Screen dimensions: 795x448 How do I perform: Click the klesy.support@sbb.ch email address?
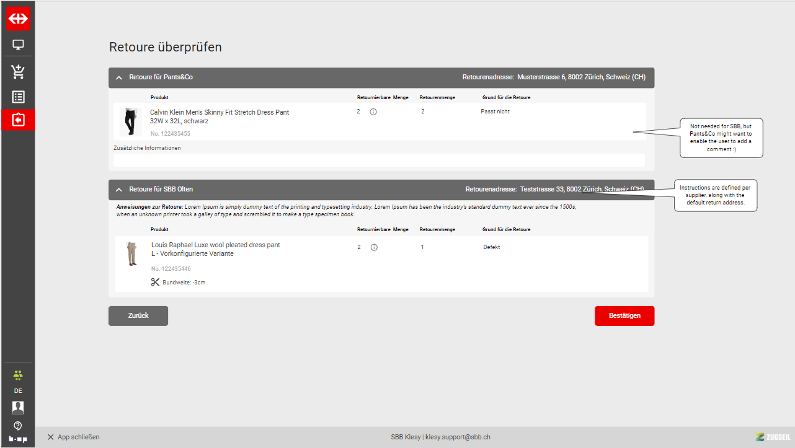coord(458,437)
